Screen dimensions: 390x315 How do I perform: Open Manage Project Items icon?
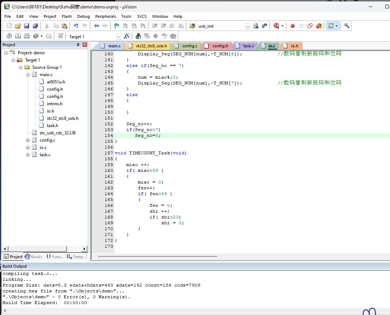138,36
